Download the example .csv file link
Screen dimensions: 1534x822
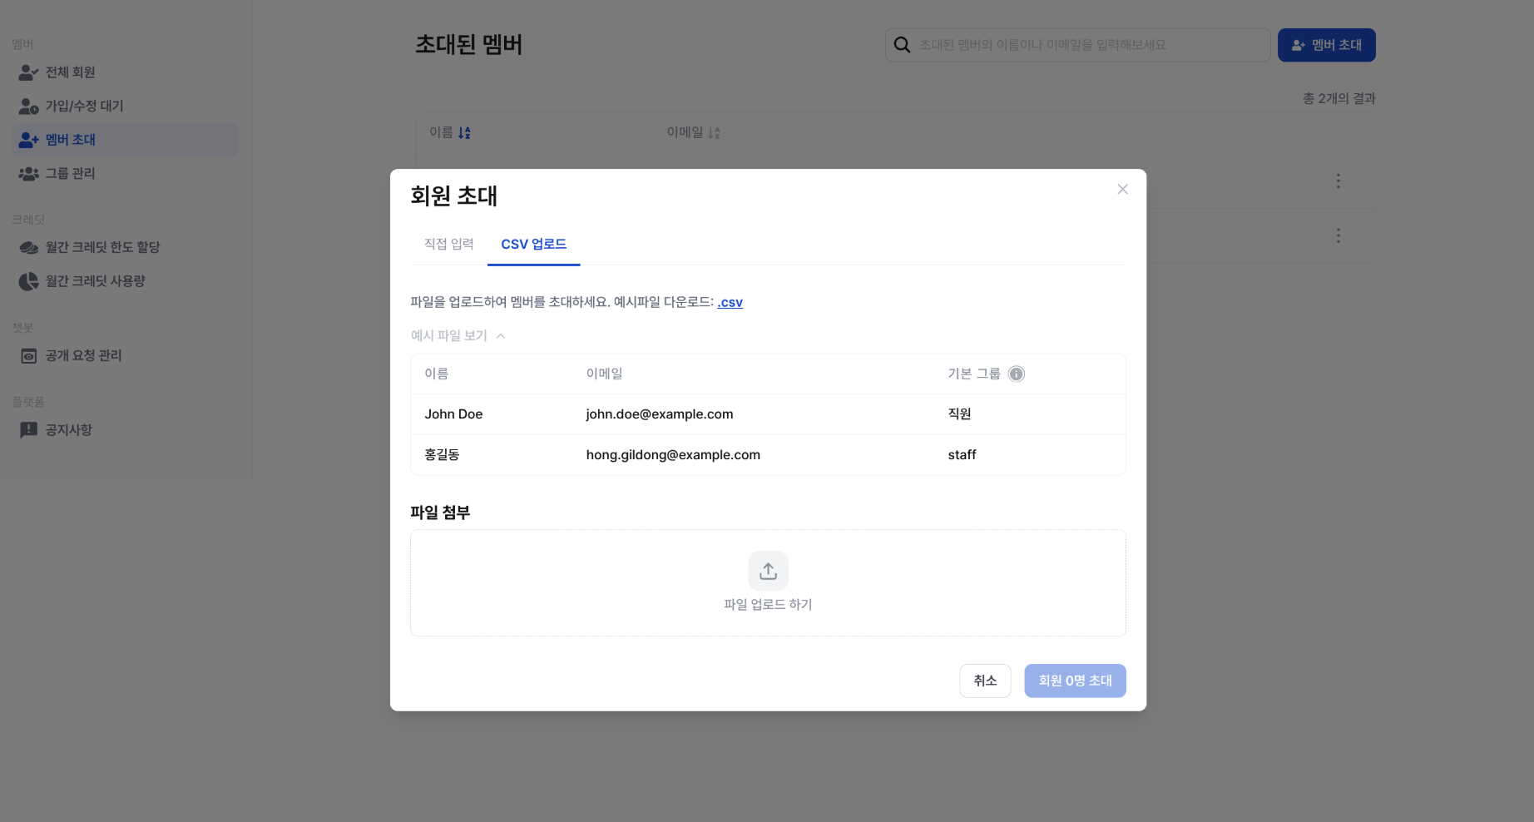[x=730, y=302]
